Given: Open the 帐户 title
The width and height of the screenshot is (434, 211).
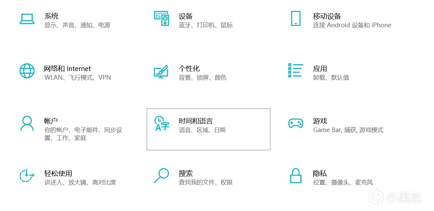Looking at the screenshot, I should pyautogui.click(x=51, y=121).
